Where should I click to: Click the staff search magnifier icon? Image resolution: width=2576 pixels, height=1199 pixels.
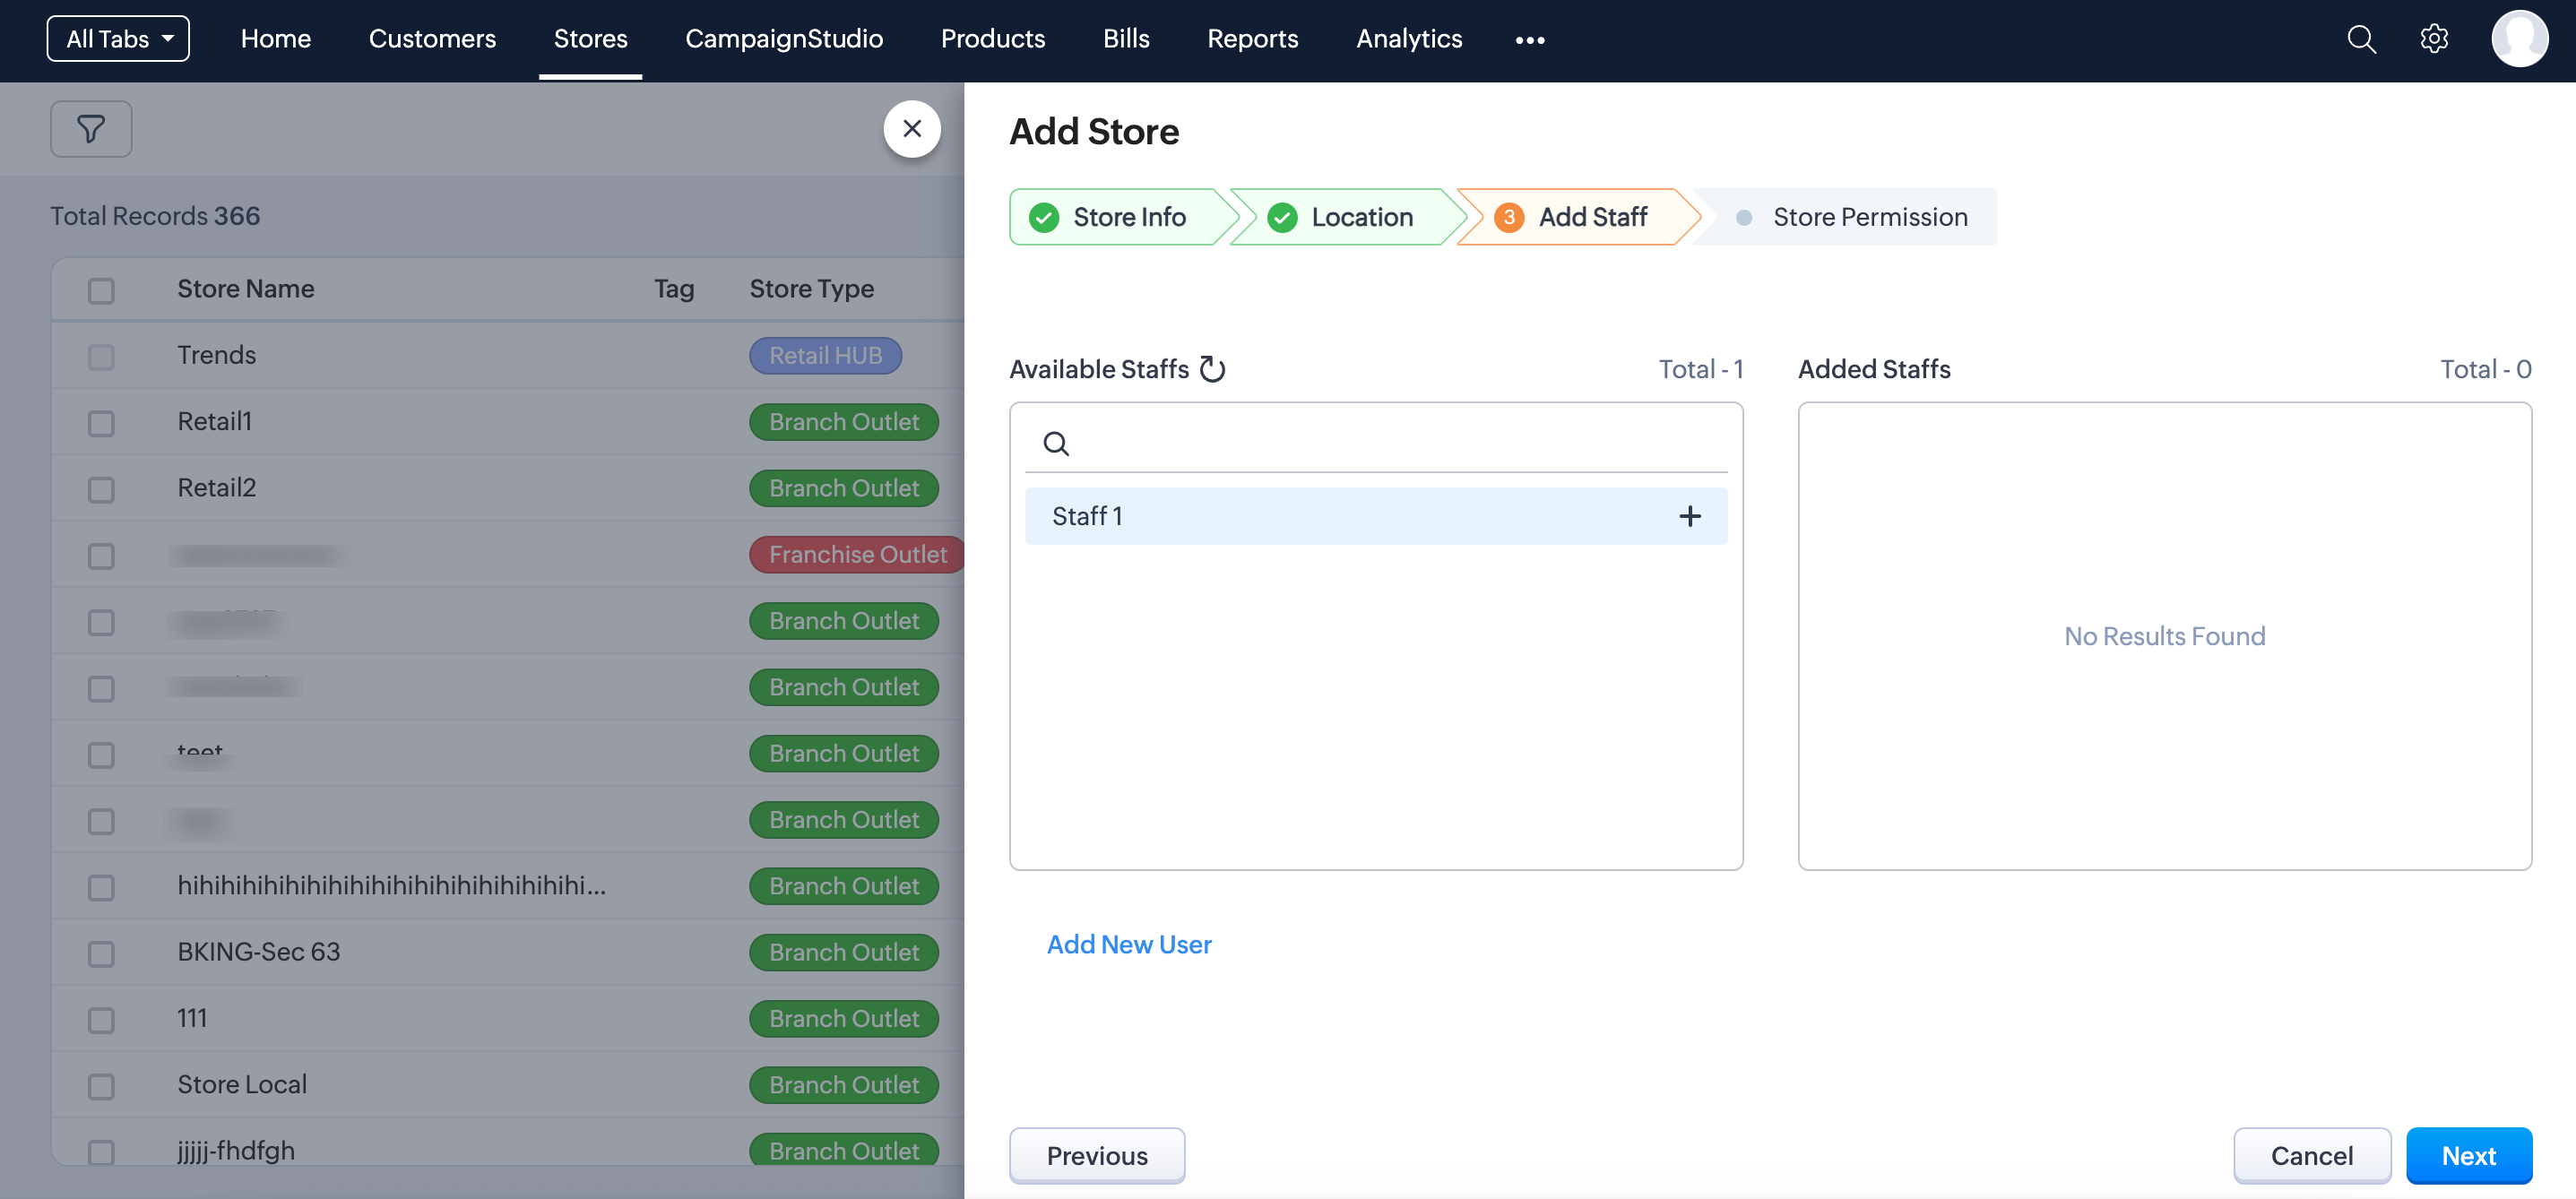pos(1056,443)
